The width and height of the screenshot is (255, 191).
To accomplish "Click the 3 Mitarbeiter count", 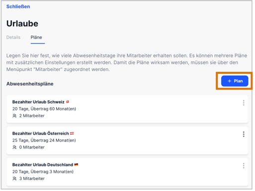I will point(32,179).
